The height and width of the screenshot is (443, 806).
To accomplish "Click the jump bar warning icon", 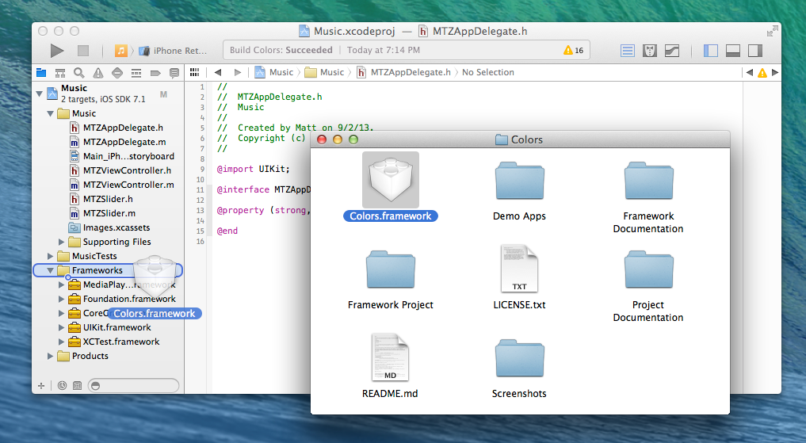I will pyautogui.click(x=762, y=72).
